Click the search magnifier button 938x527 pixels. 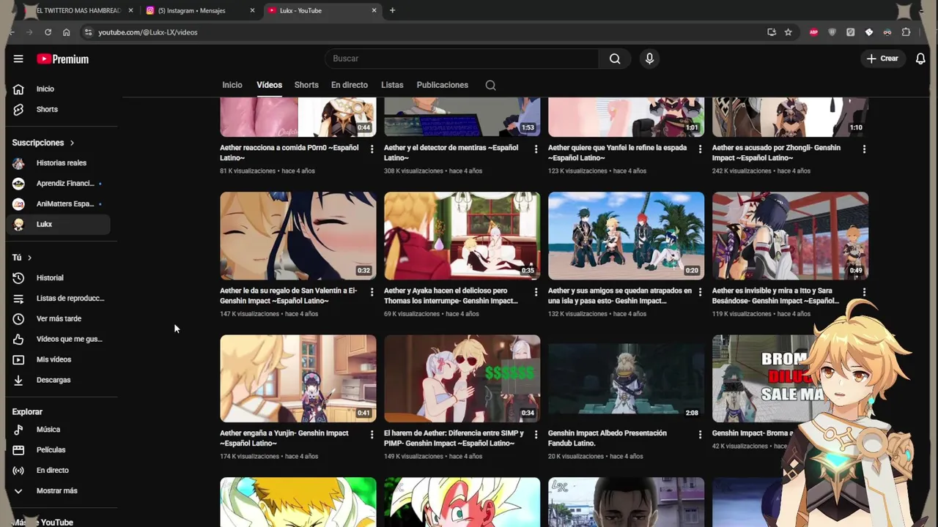point(615,59)
